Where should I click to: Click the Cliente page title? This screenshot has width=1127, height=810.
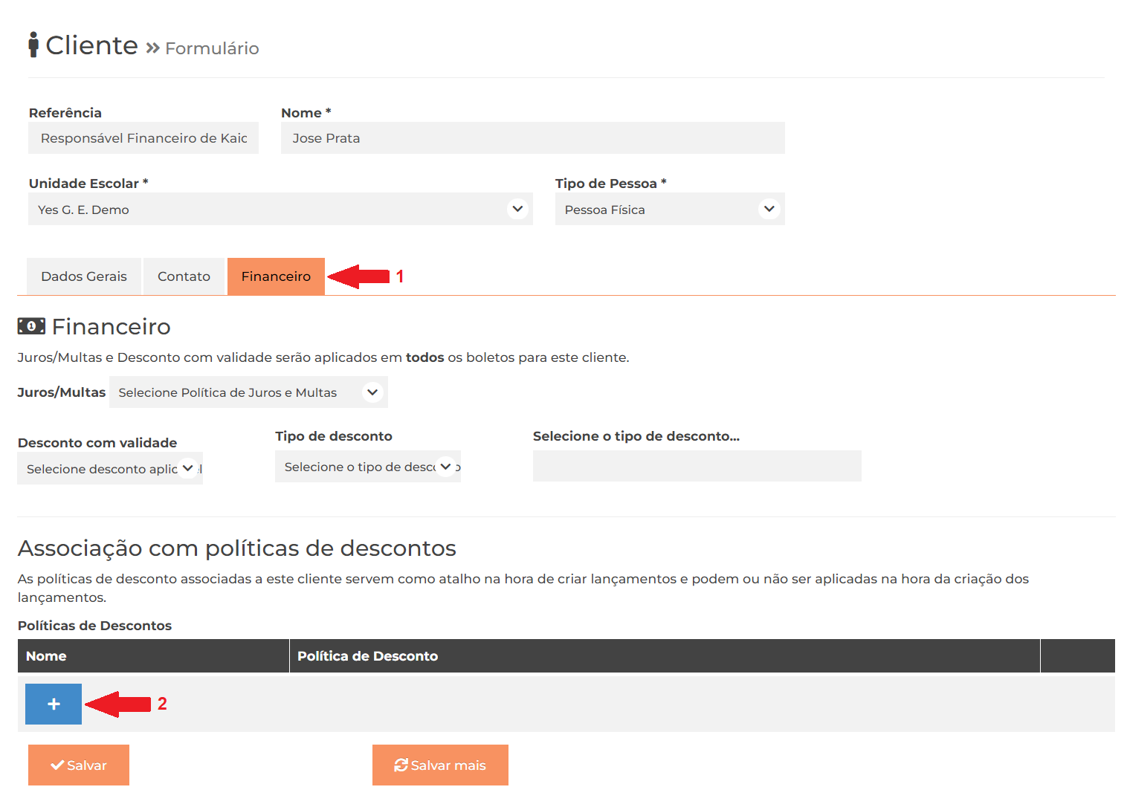[92, 45]
